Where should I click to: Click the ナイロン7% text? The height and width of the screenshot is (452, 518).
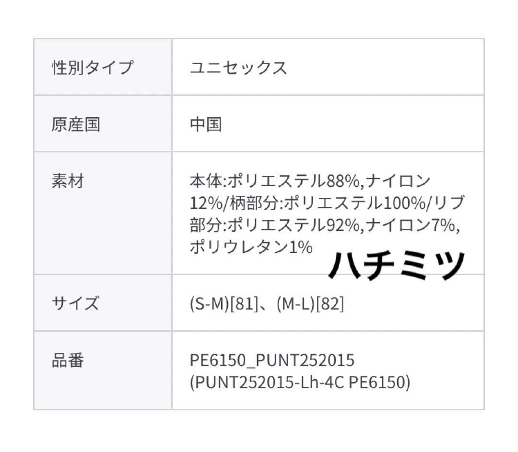click(x=411, y=225)
